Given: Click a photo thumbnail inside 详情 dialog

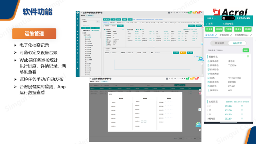Looking at the screenshot, I should point(142,121).
